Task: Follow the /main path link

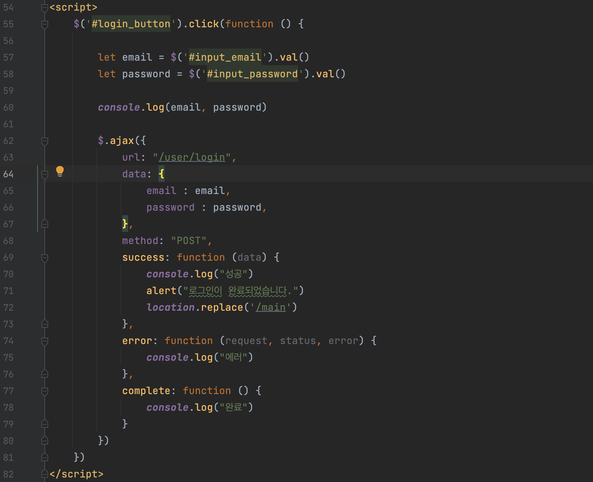Action: (x=271, y=307)
